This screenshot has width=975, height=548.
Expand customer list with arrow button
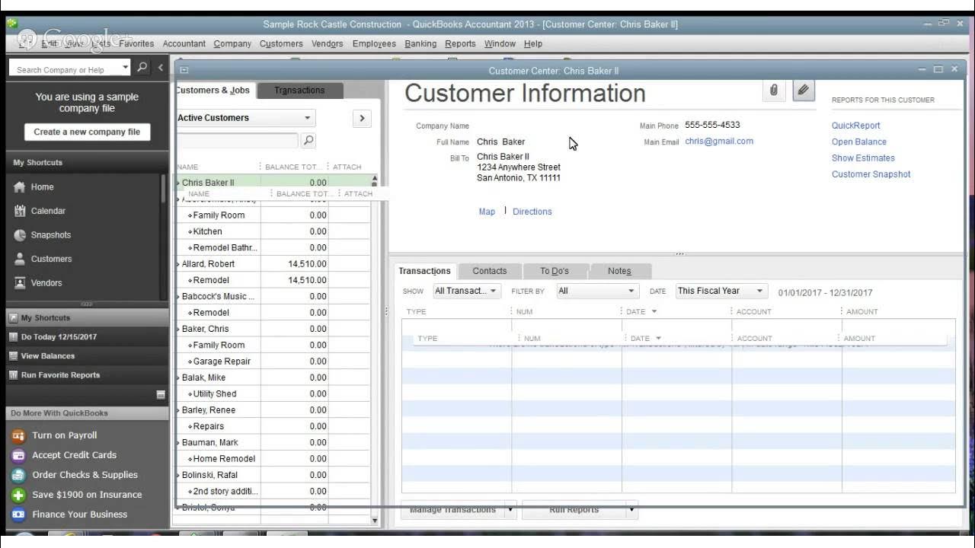click(362, 118)
